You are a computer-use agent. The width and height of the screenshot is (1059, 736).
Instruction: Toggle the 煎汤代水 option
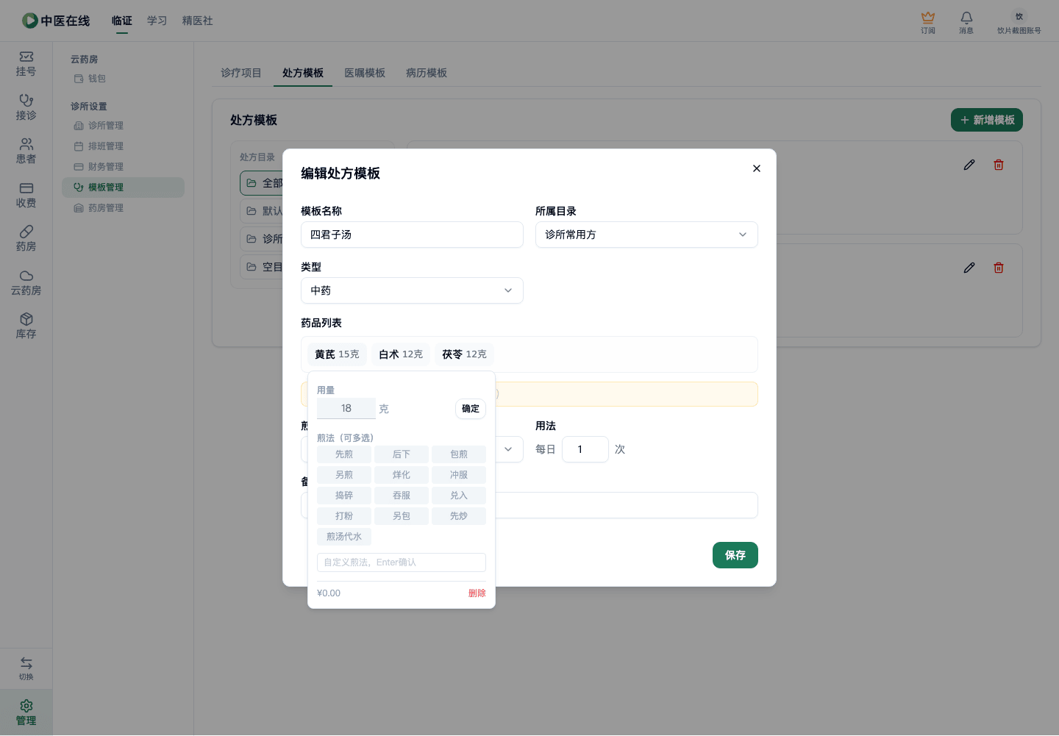344,537
